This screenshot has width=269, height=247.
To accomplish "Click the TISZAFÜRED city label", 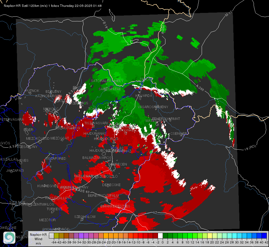I will point(56,159).
